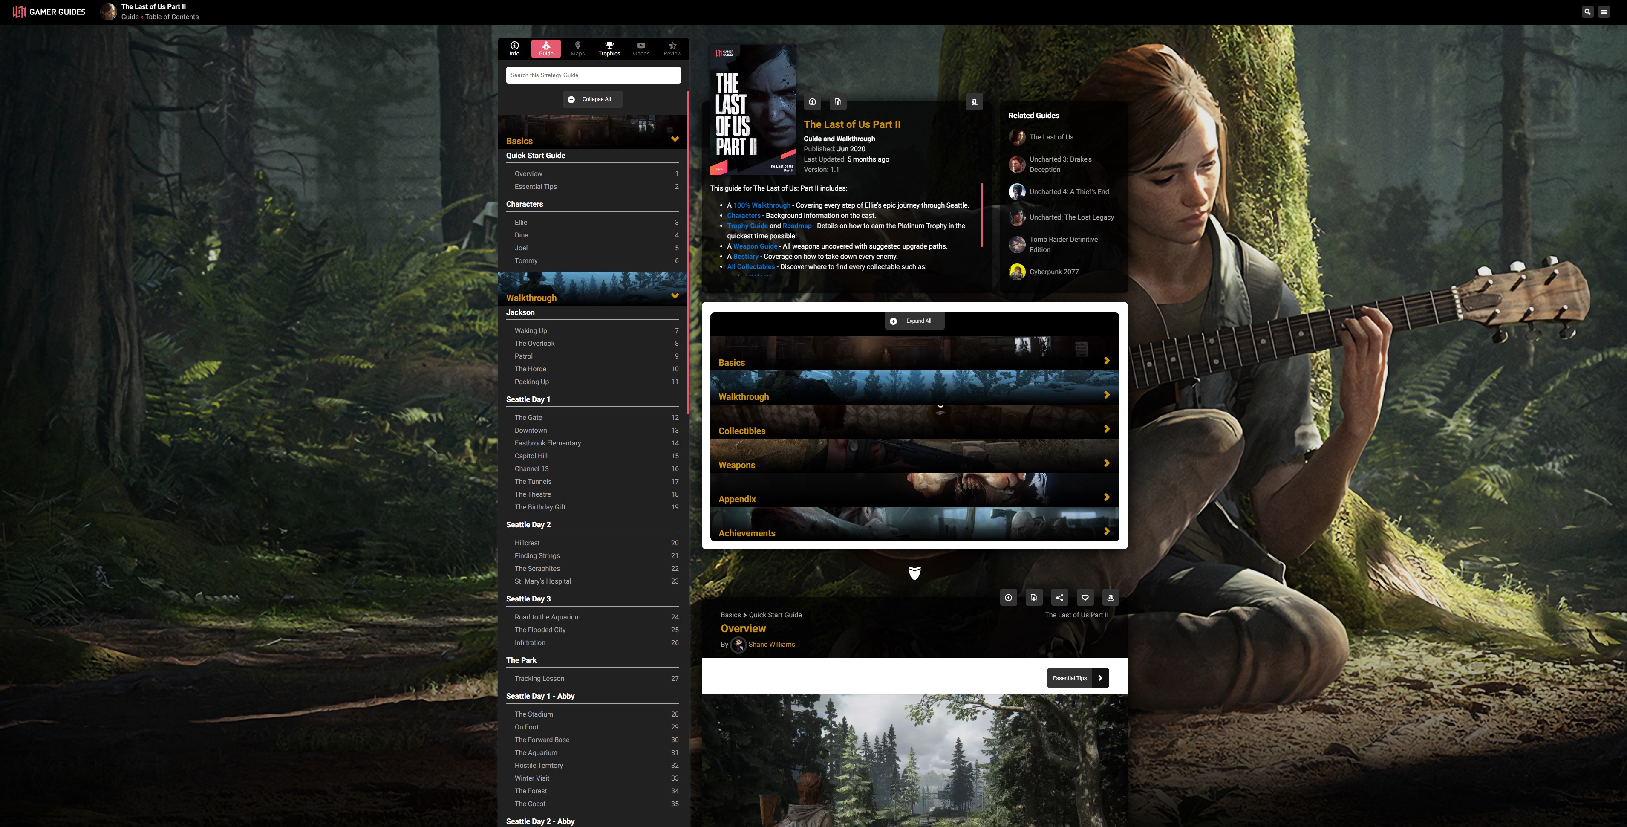This screenshot has height=827, width=1627.
Task: Switch to the Videos tab
Action: (x=640, y=49)
